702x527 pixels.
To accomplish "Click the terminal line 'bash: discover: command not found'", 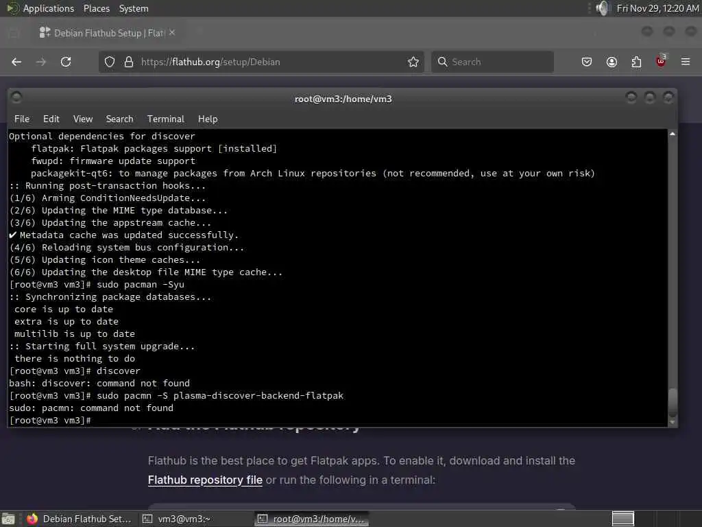I will tap(99, 384).
